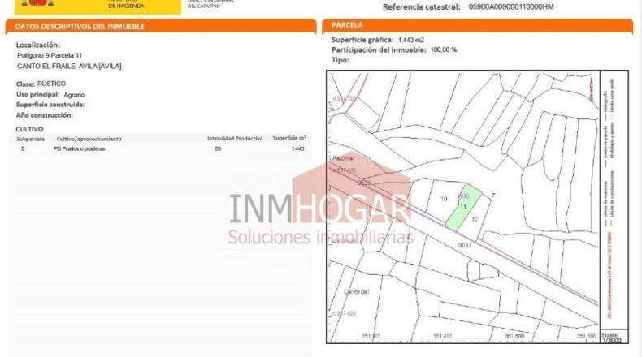
Task: Click the 'DE HACIENDA' ministry logo text
Action: point(126,6)
